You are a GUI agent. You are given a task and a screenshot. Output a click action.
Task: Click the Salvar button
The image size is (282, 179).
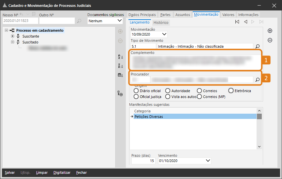tap(10, 172)
